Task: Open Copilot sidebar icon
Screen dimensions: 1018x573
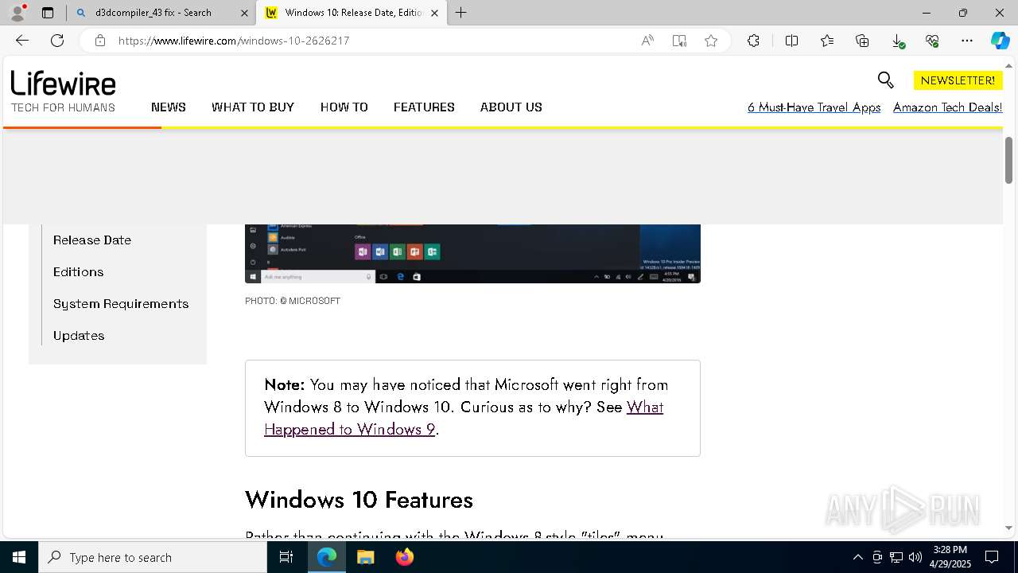Action: coord(1000,41)
